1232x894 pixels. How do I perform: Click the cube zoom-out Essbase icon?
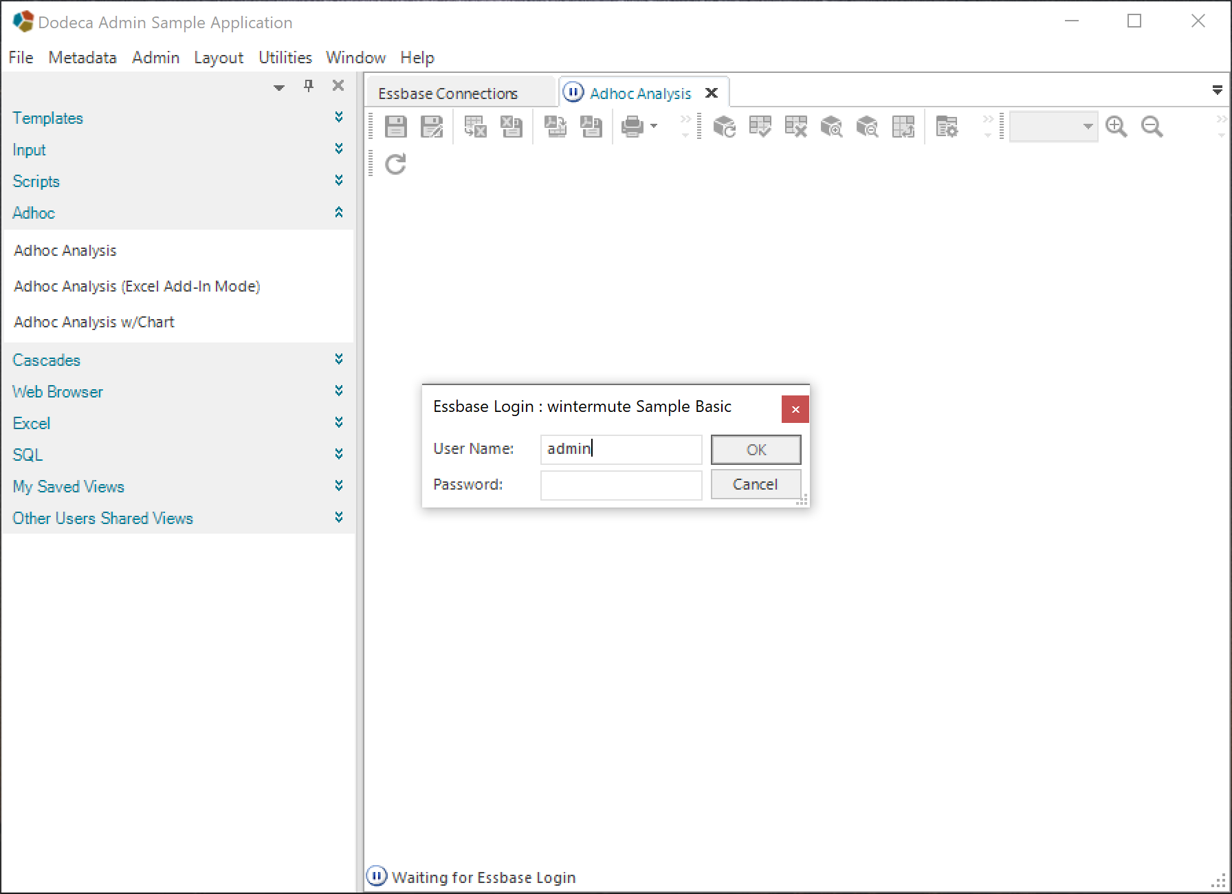coord(868,127)
